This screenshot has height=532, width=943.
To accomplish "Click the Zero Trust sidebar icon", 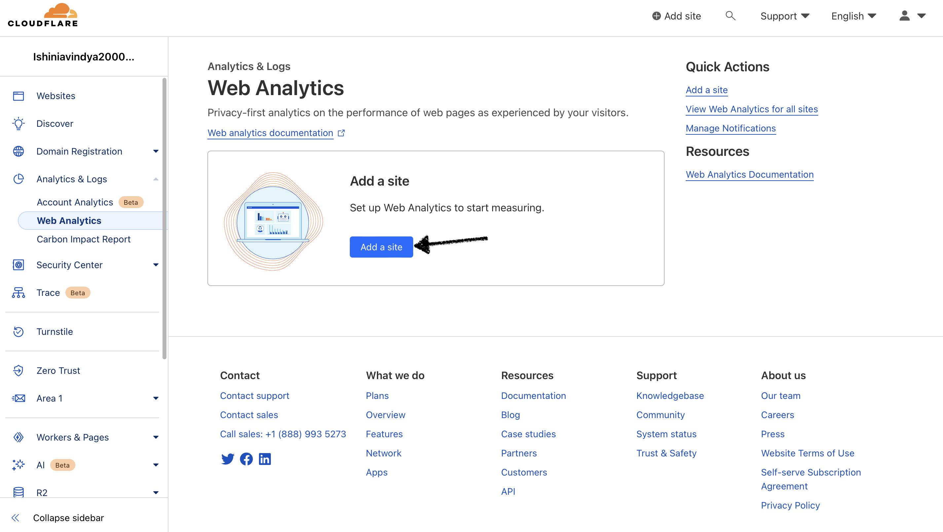I will click(x=18, y=370).
